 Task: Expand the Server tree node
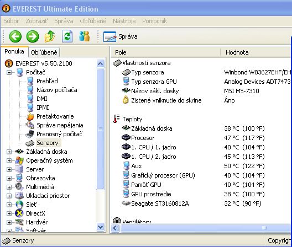[x=9, y=169]
